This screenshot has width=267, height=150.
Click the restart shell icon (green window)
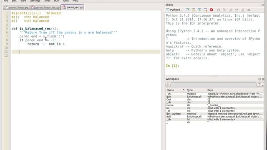click(199, 10)
